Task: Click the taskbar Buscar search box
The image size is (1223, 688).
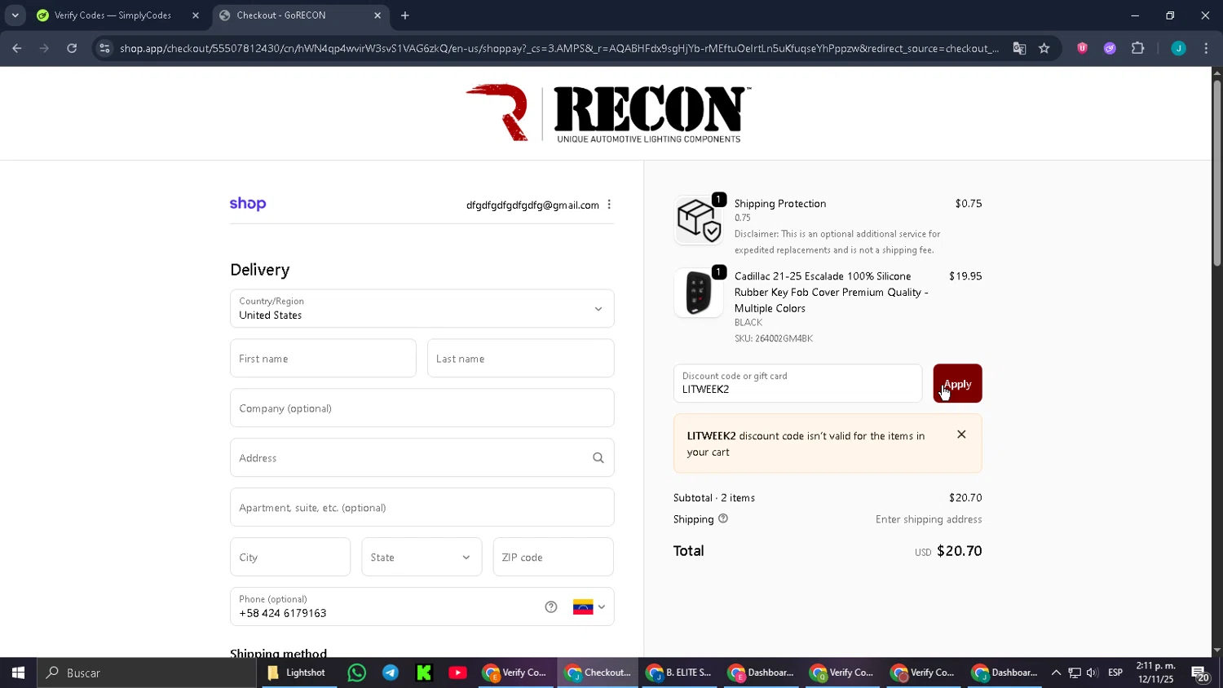Action: 147,673
